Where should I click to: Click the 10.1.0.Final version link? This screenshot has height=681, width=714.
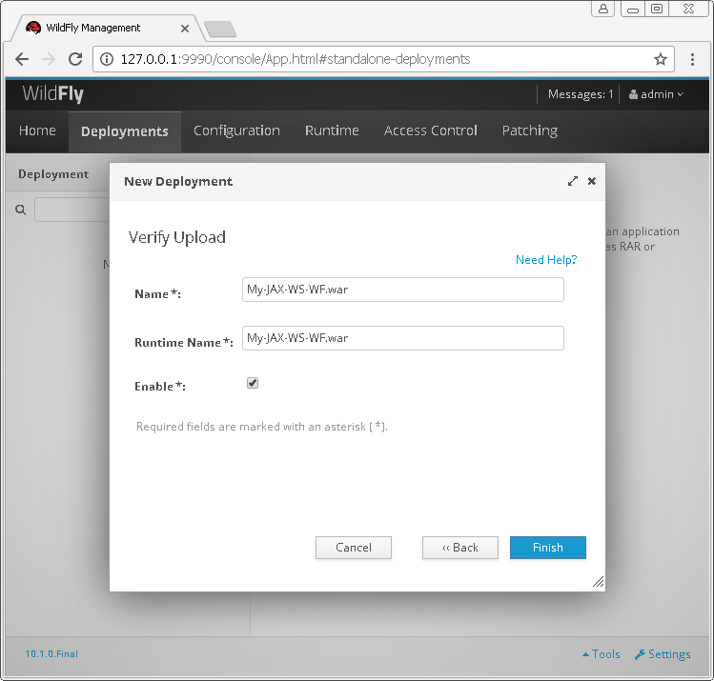(x=51, y=654)
